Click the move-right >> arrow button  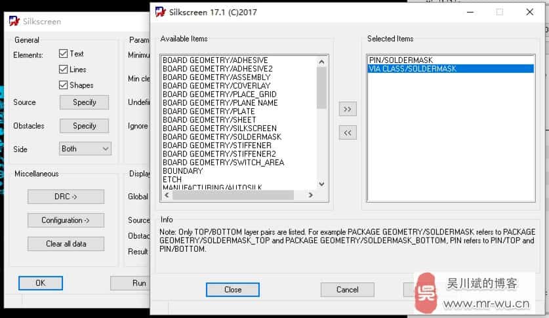348,109
